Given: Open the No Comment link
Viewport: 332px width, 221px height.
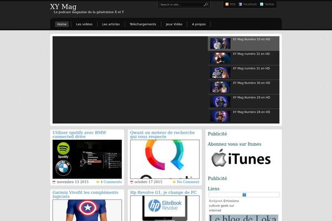Looking at the screenshot, I should 188,182.
